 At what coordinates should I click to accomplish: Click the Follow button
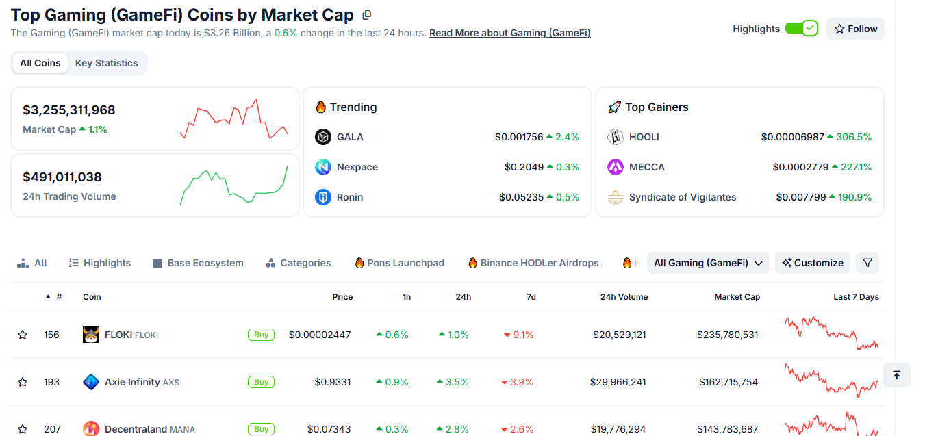click(856, 29)
